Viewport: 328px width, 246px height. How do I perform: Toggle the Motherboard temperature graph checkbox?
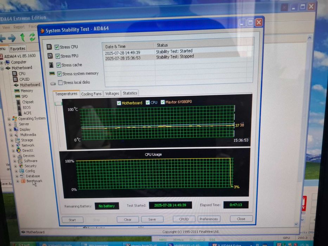119,103
